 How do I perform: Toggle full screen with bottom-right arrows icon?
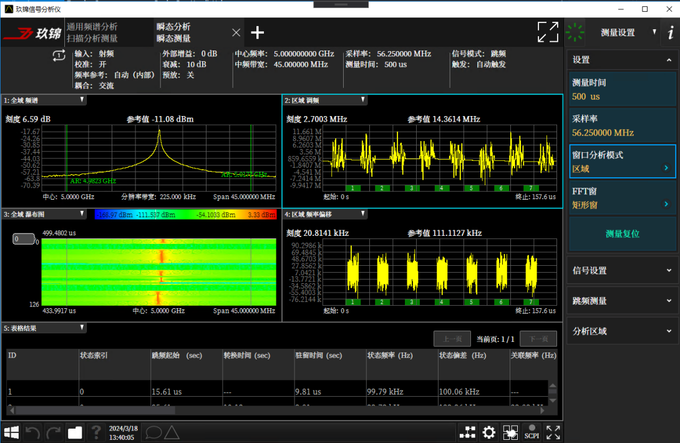tap(553, 432)
